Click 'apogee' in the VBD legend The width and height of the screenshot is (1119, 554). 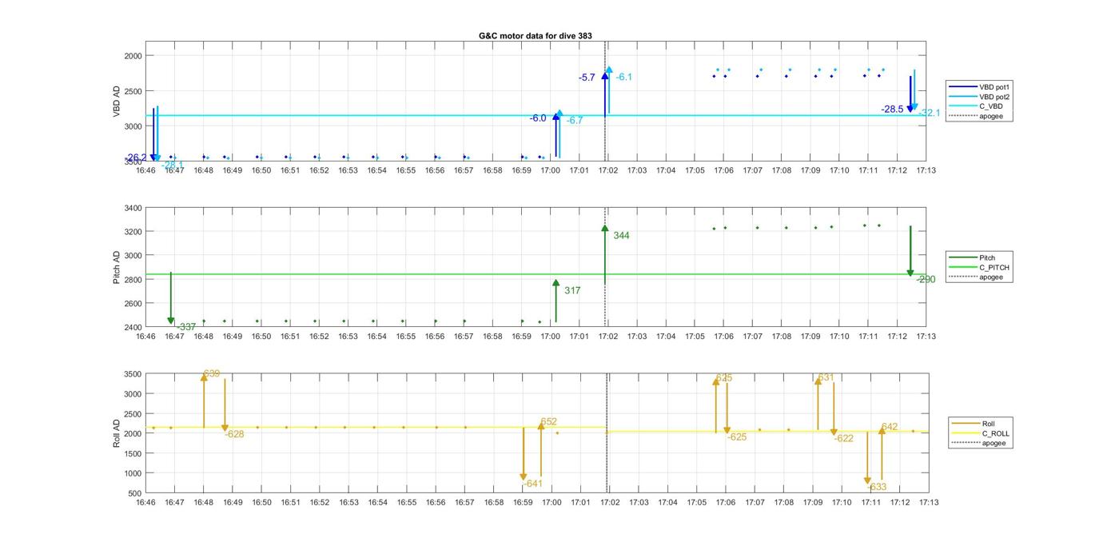pyautogui.click(x=991, y=116)
